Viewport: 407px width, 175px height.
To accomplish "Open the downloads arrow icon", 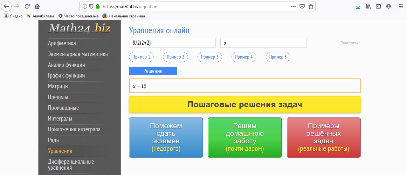I will pos(358,6).
